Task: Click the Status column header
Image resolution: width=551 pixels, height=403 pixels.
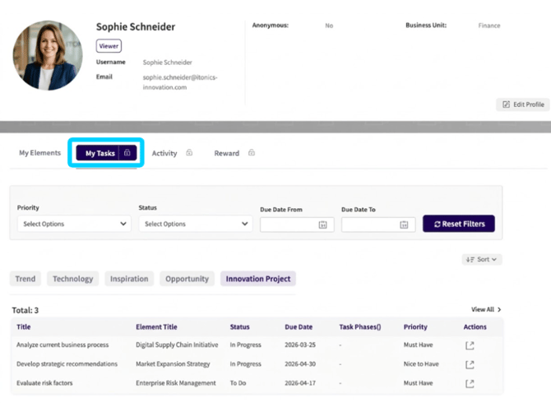Action: (239, 327)
